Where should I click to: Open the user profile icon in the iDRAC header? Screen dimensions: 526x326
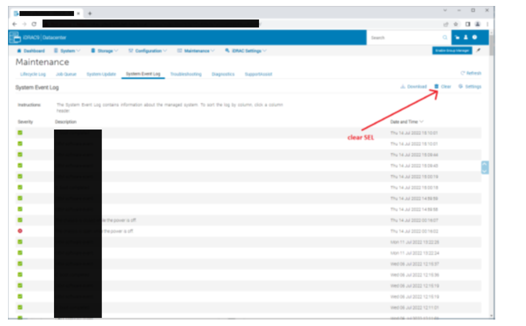click(x=465, y=37)
